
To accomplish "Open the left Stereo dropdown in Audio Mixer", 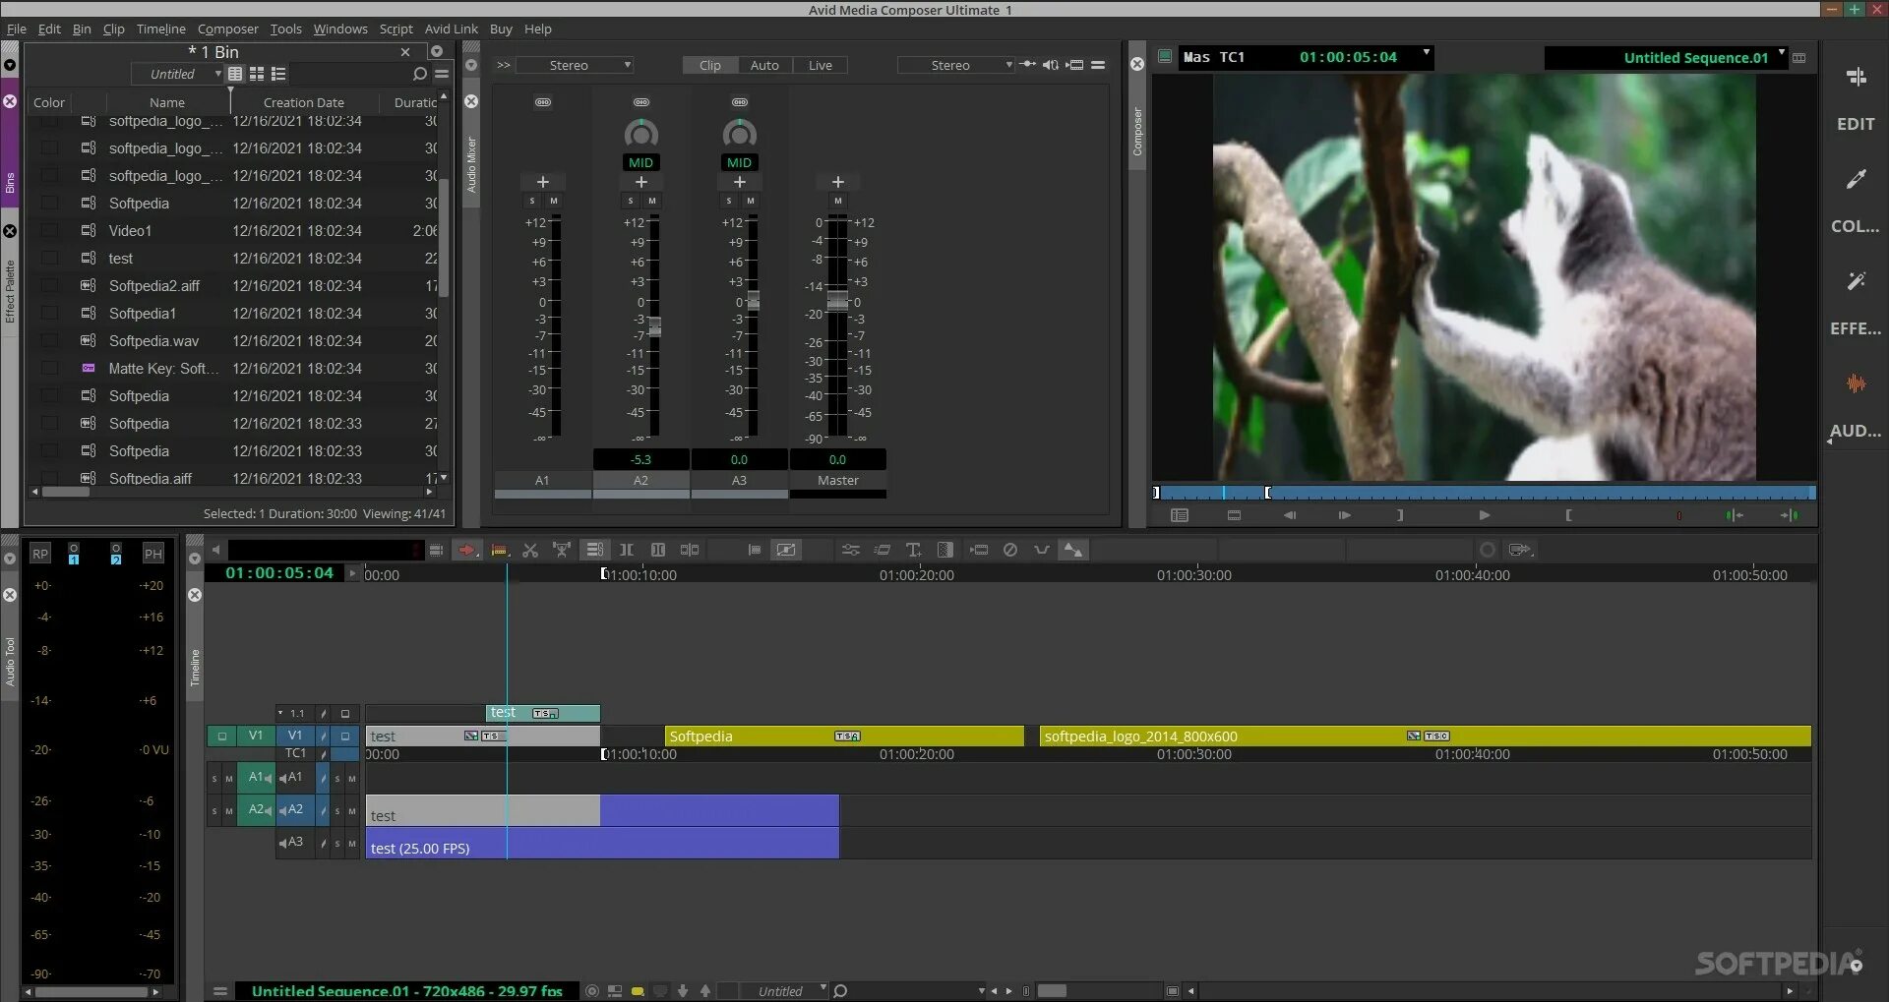I will point(575,65).
